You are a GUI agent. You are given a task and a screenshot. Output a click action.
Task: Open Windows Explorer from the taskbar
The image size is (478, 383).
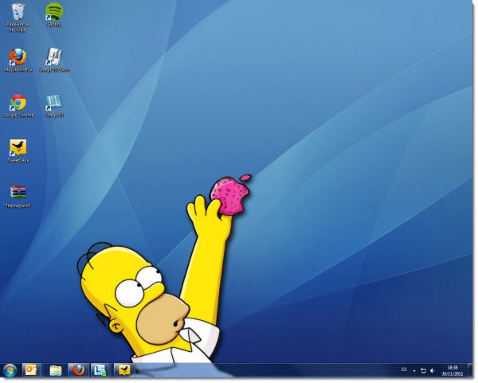click(56, 370)
